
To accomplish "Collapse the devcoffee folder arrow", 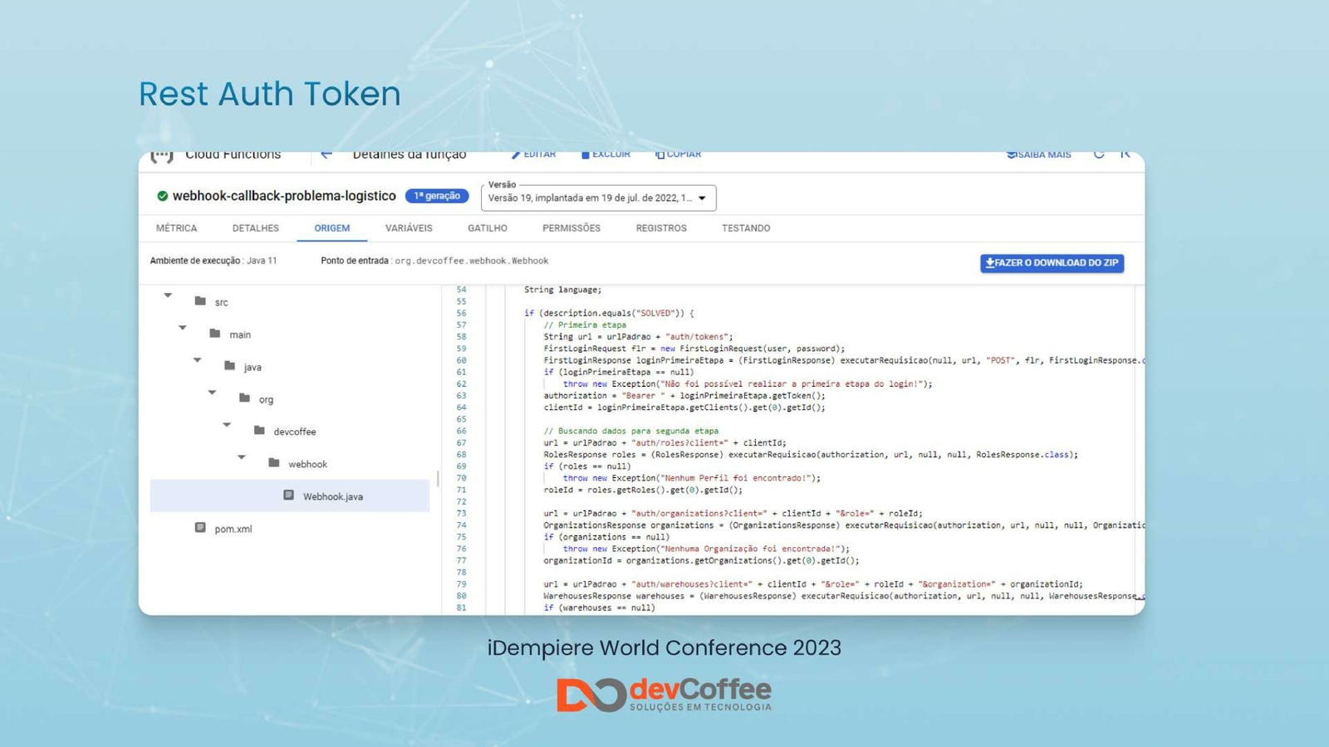I will (227, 425).
